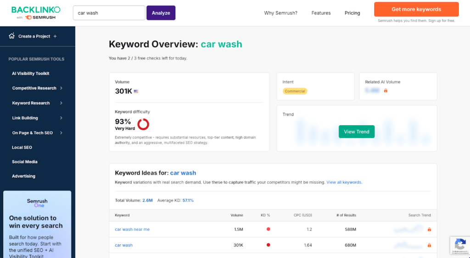Click the plus icon next to Create a Project
This screenshot has width=470, height=258.
[x=55, y=36]
